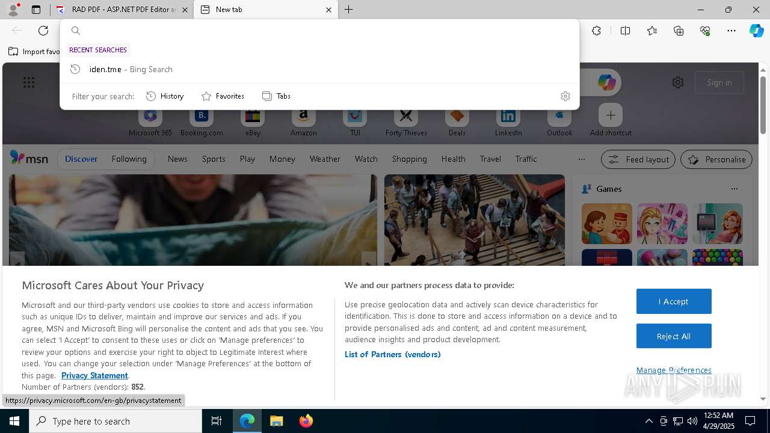
Task: Click Windows taskbar search box
Action: click(115, 421)
